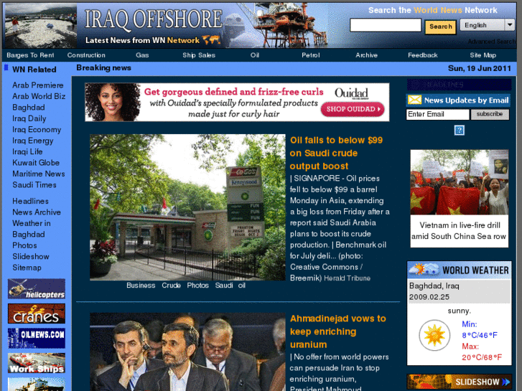
Task: Click the Herald Tribune source link
Action: pyautogui.click(x=347, y=278)
